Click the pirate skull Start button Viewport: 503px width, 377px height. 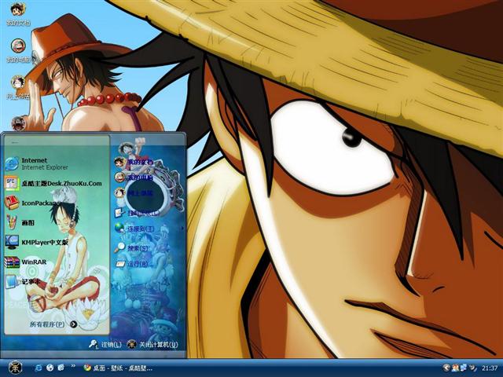[x=15, y=368]
